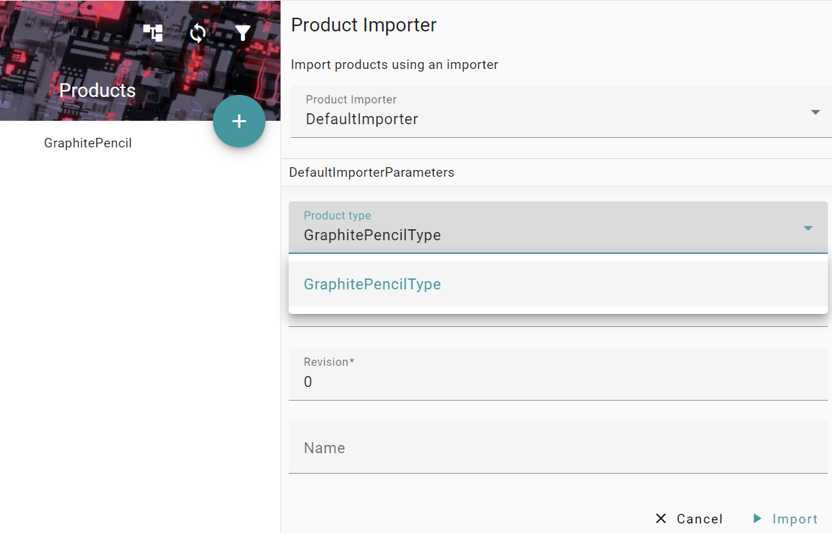The height and width of the screenshot is (533, 832).
Task: Add a new product with plus button
Action: click(239, 121)
